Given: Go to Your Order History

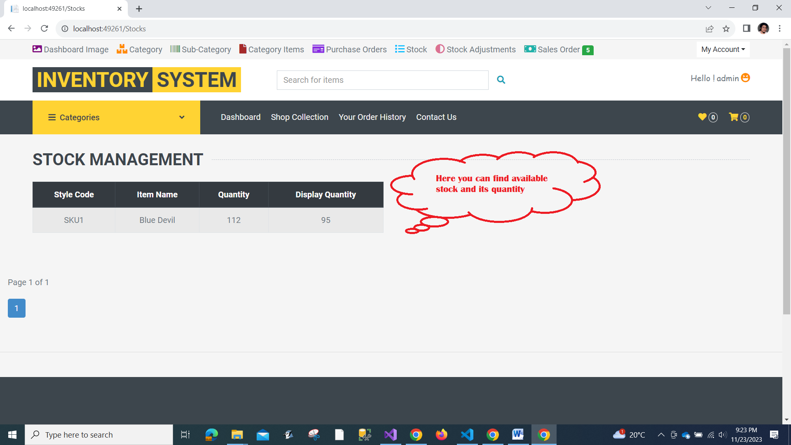Looking at the screenshot, I should 372,117.
